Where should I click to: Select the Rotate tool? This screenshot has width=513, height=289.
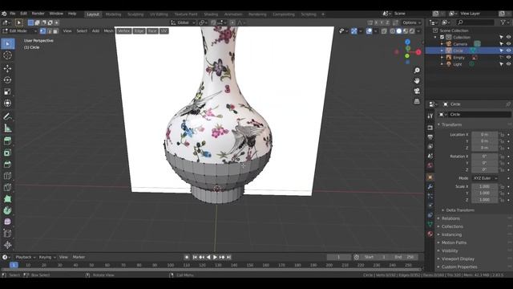click(7, 80)
